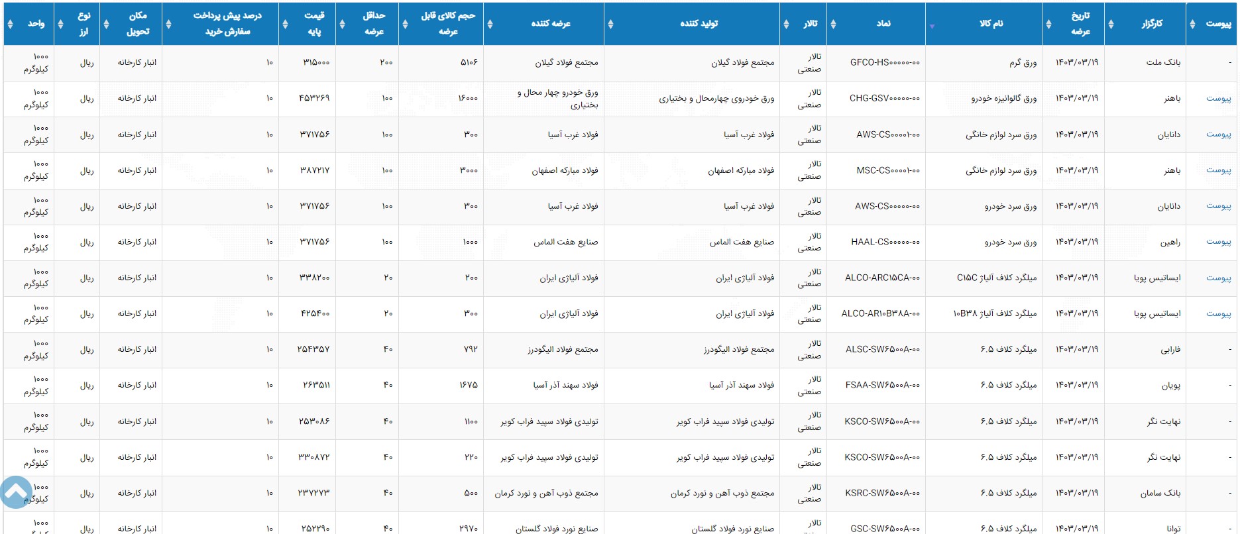Click the تولید کننده header label
The width and height of the screenshot is (1240, 534).
(699, 23)
